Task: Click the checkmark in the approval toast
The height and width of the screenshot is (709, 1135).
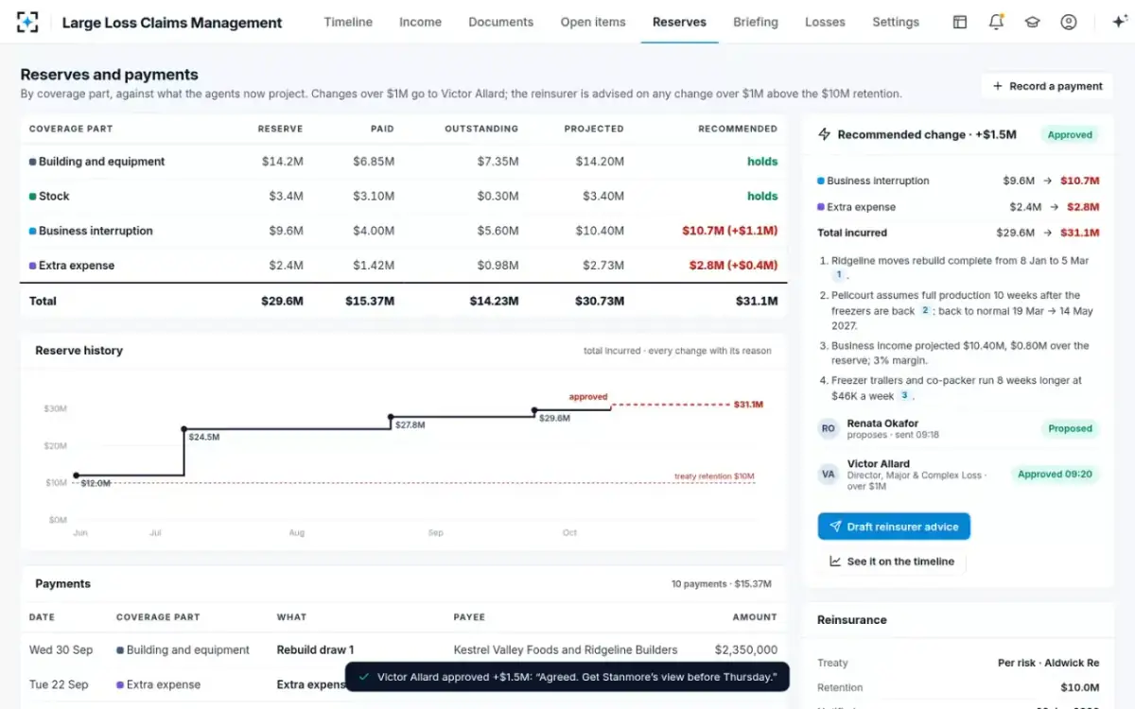Action: pos(364,677)
